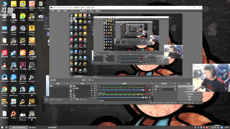230x129 pixels.
Task: Open the scene transition type dropdown
Action: pyautogui.click(x=164, y=86)
